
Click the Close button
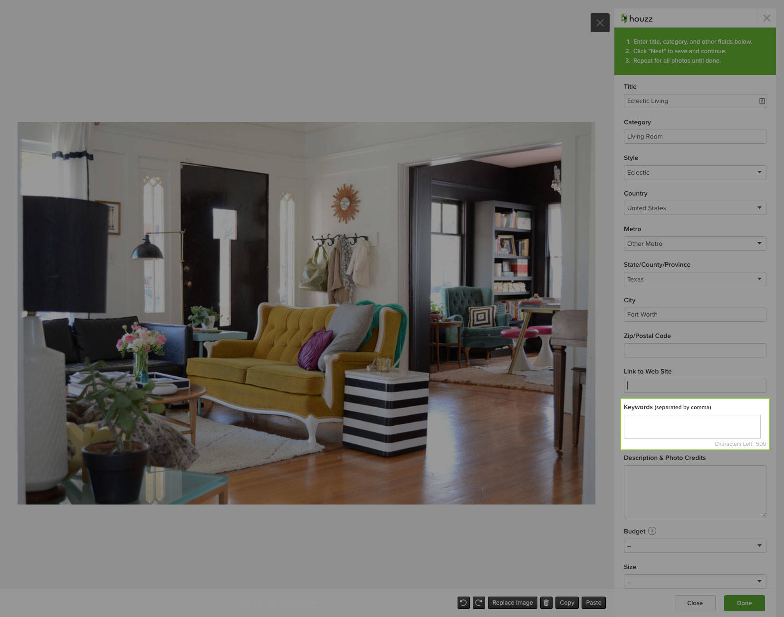pos(695,603)
